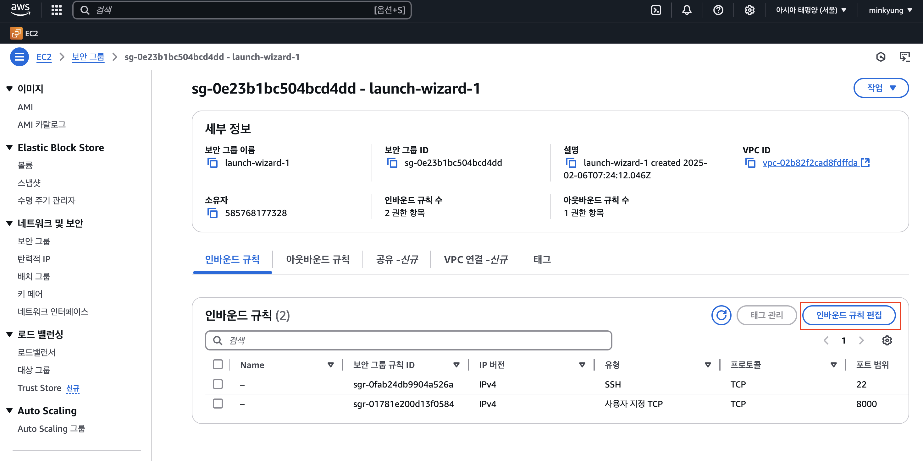Open 스냅샷 in the sidebar
This screenshot has height=461, width=923.
point(29,182)
